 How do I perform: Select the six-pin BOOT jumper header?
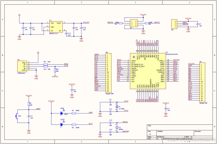coord(134,23)
